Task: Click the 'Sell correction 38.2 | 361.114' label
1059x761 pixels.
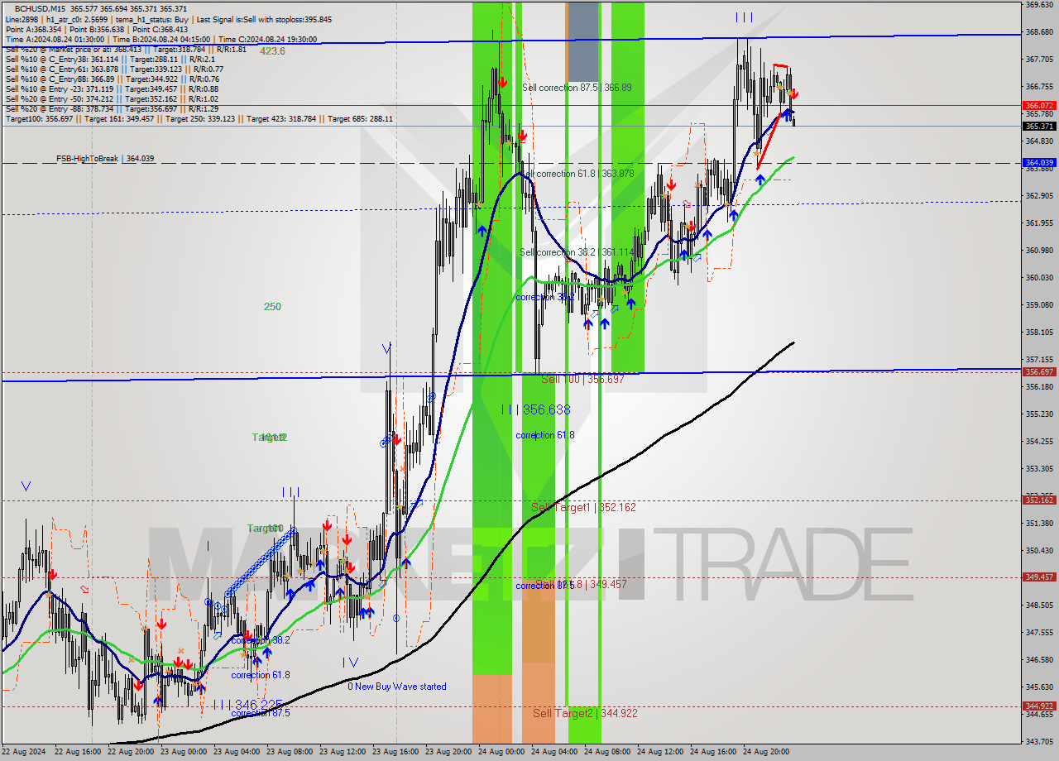Action: (577, 251)
